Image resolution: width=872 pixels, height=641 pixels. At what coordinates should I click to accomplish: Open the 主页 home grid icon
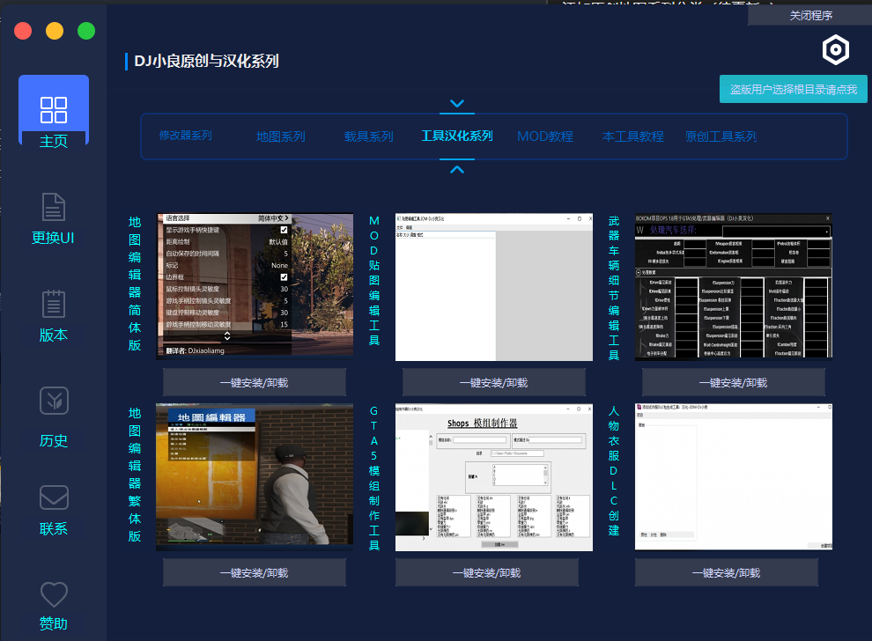click(x=54, y=110)
